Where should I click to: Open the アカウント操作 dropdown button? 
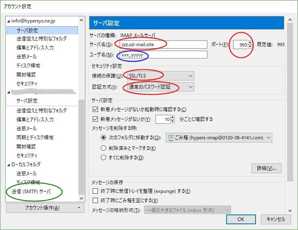pos(45,208)
